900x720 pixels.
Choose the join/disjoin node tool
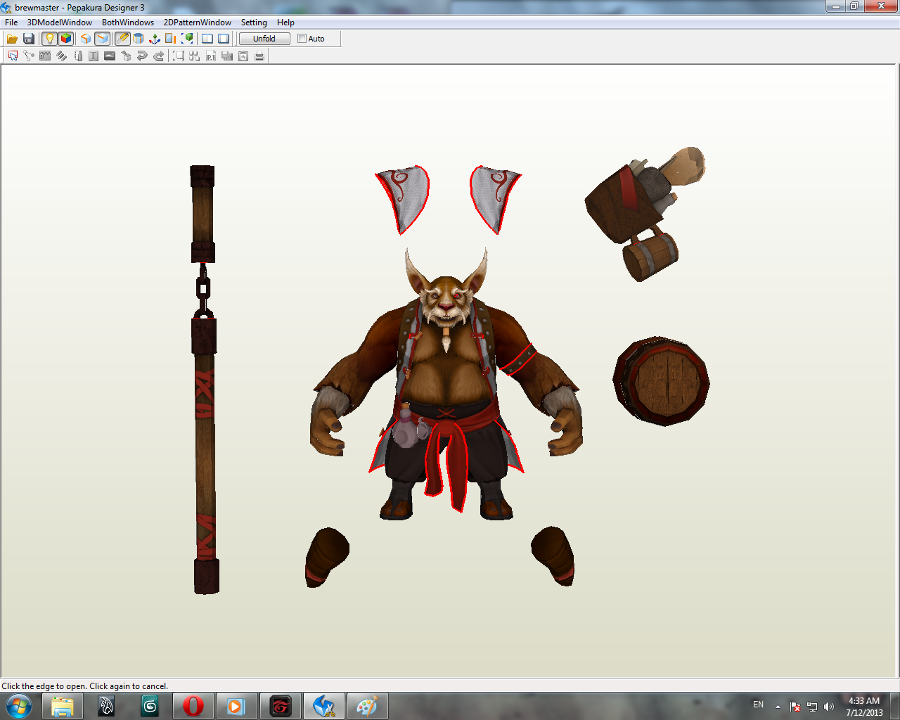pos(29,56)
